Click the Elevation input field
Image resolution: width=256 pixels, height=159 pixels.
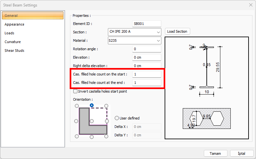[x=146, y=57]
